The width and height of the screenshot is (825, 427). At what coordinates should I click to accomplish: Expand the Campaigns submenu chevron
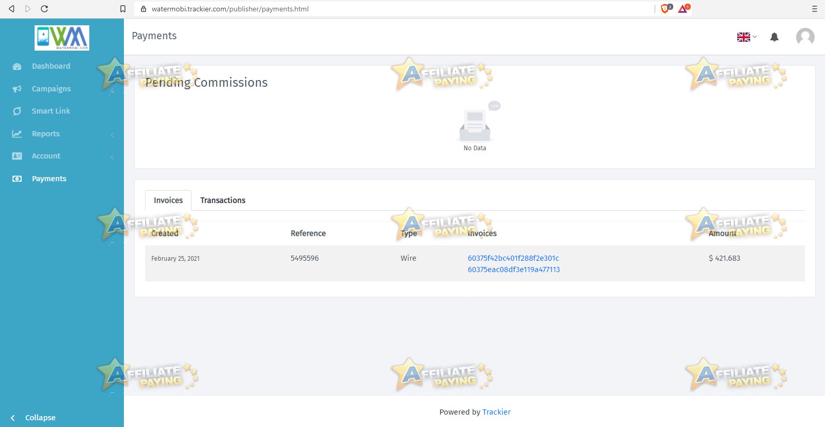click(x=112, y=90)
